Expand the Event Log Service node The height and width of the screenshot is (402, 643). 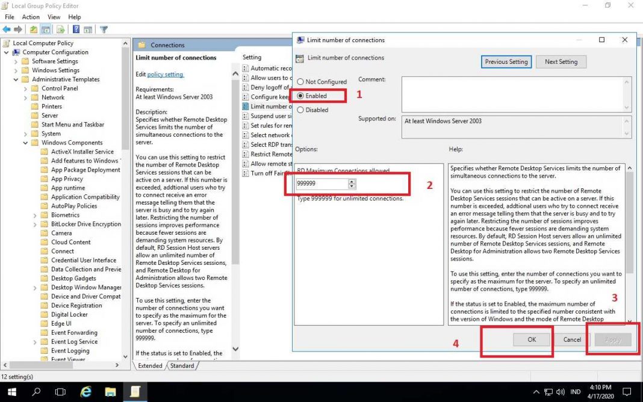coord(35,342)
